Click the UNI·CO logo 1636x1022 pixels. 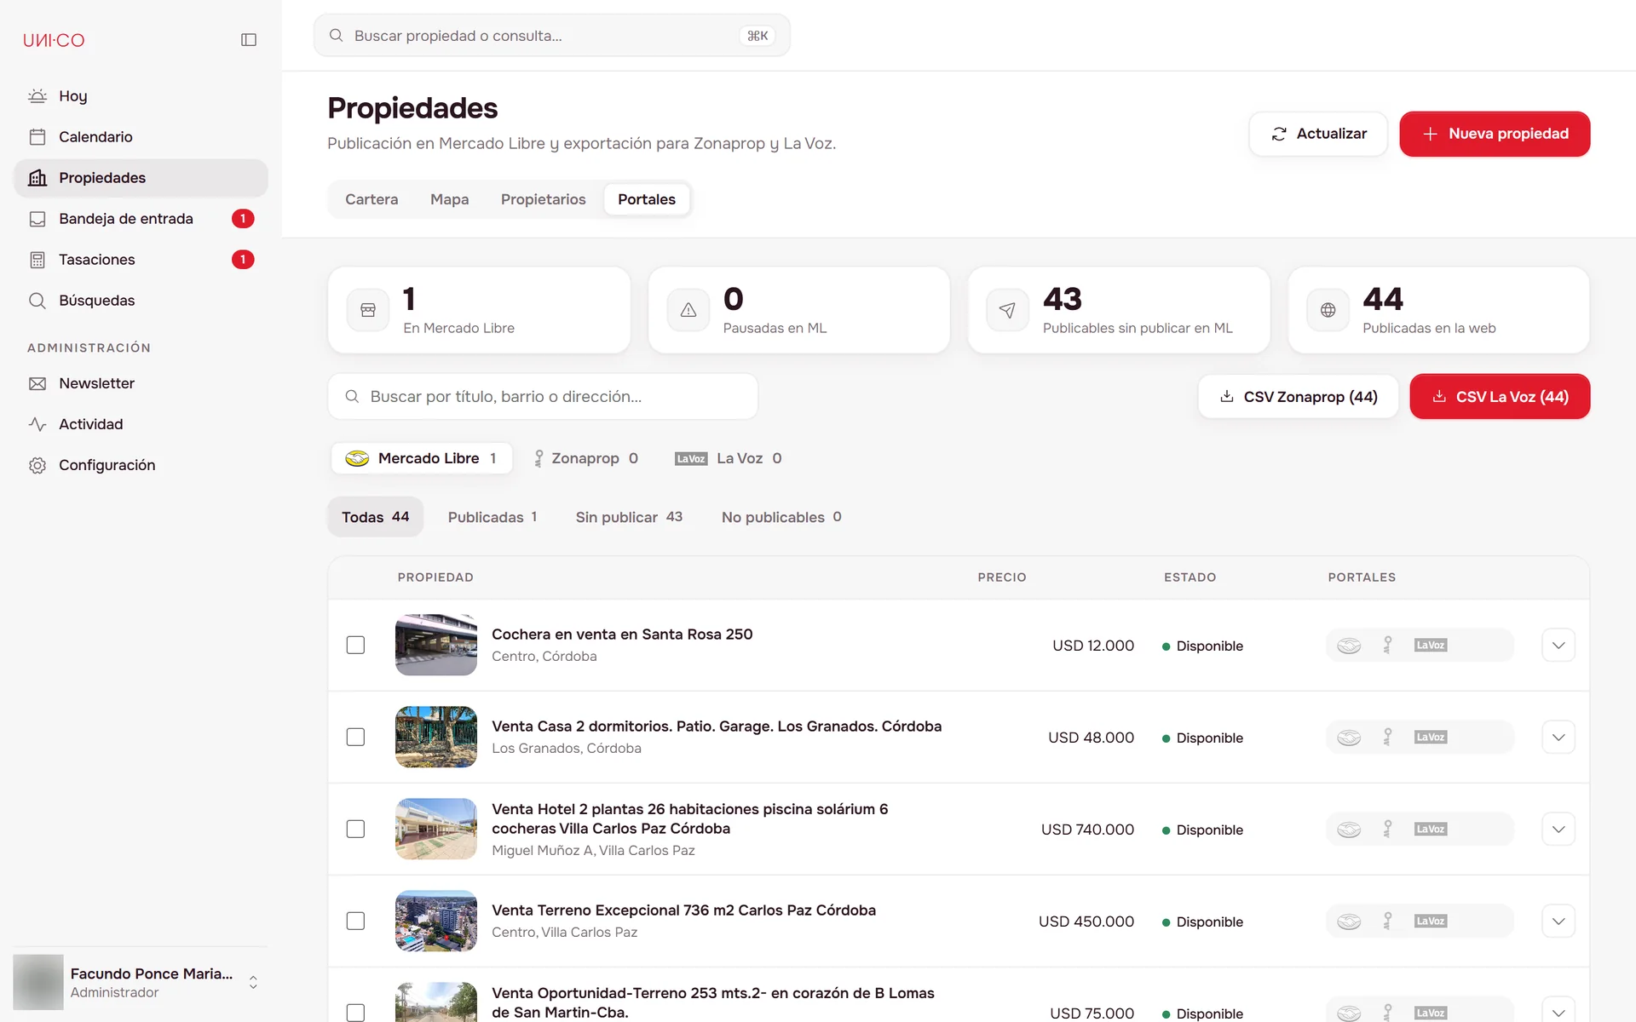(x=54, y=40)
